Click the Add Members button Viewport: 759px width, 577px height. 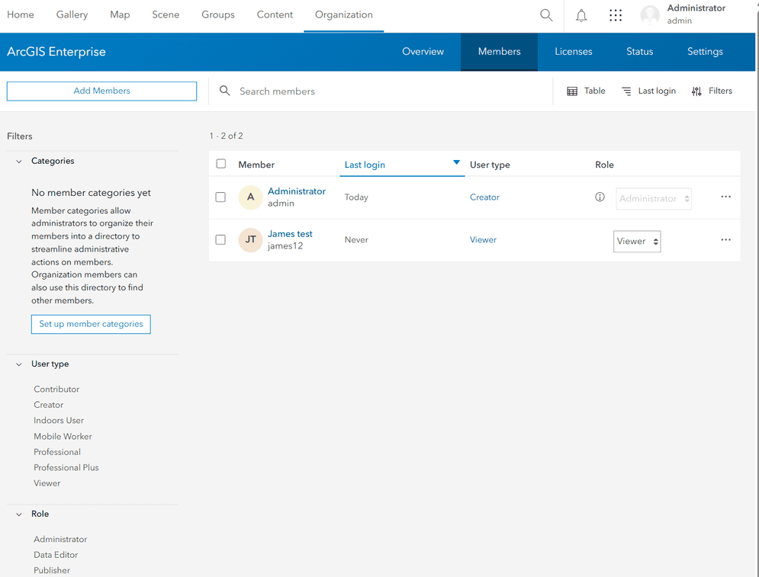101,91
